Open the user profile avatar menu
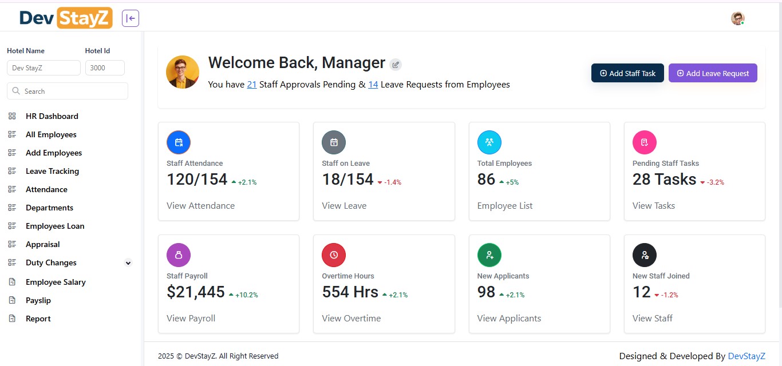Screen dimensions: 782x366 (738, 18)
